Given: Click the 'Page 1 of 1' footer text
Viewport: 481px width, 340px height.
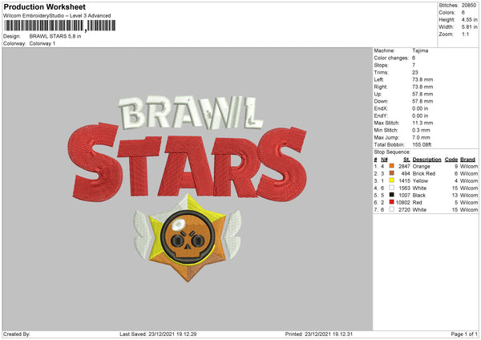Looking at the screenshot, I should 464,334.
